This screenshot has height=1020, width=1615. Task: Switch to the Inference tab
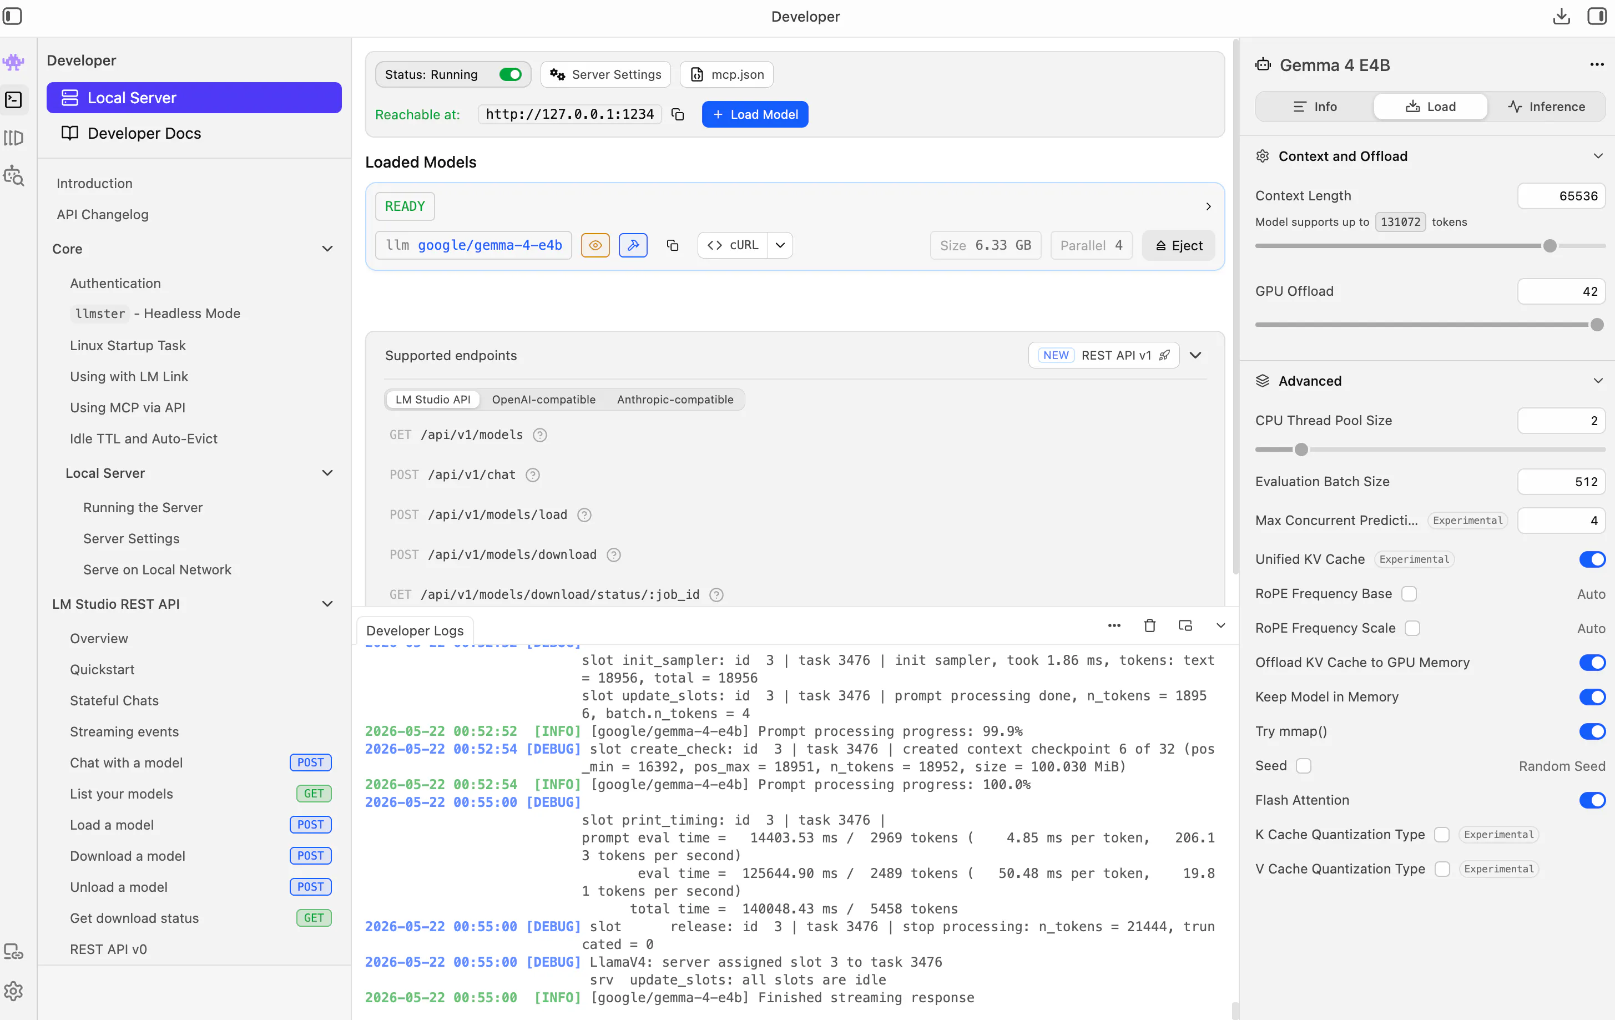tap(1546, 107)
